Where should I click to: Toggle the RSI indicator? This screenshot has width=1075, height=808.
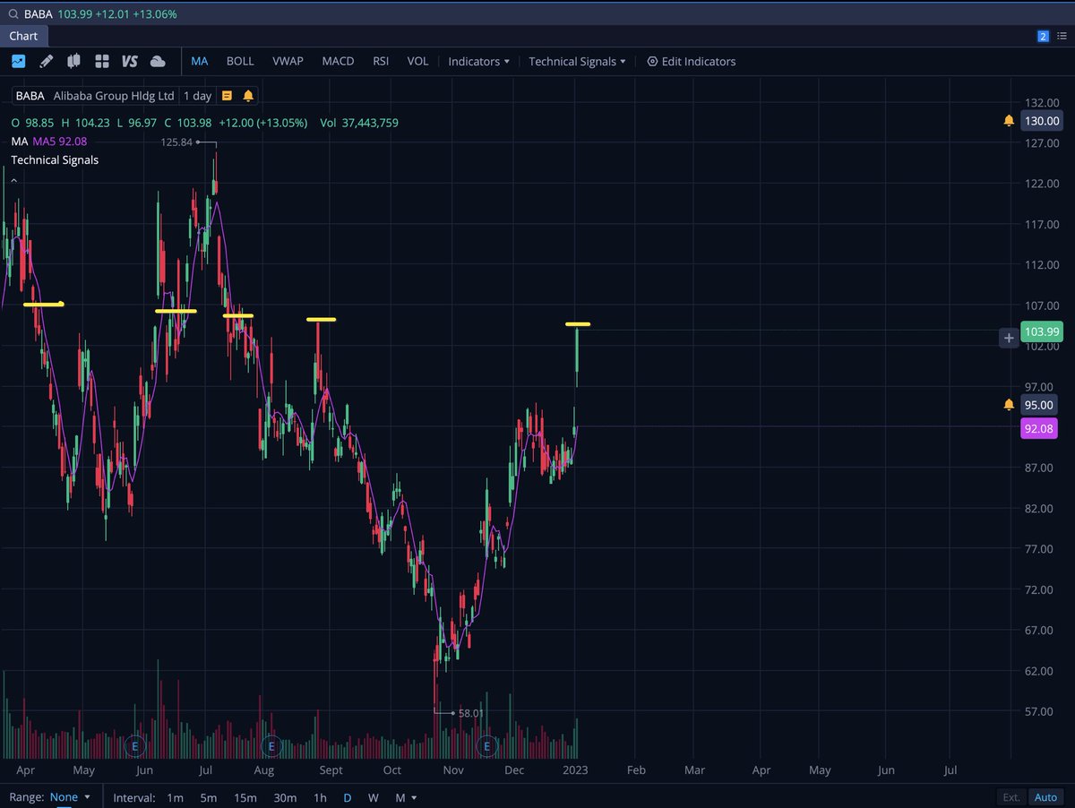(381, 61)
